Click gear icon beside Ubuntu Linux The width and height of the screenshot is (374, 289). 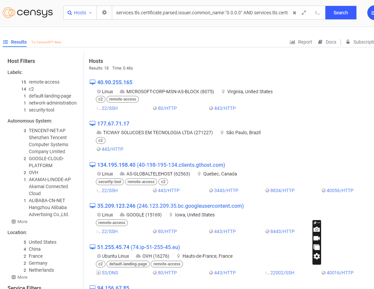click(99, 256)
